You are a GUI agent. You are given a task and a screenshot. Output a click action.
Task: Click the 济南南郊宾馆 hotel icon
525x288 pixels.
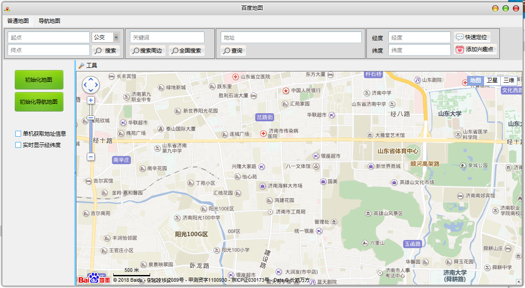click(x=460, y=196)
